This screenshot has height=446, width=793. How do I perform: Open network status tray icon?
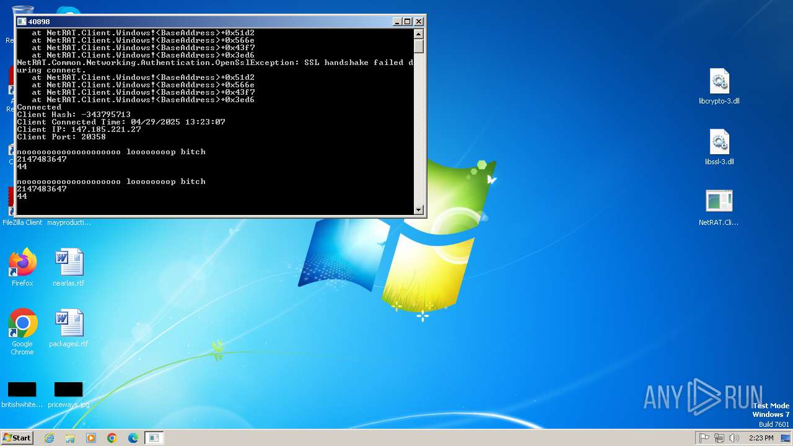click(719, 438)
